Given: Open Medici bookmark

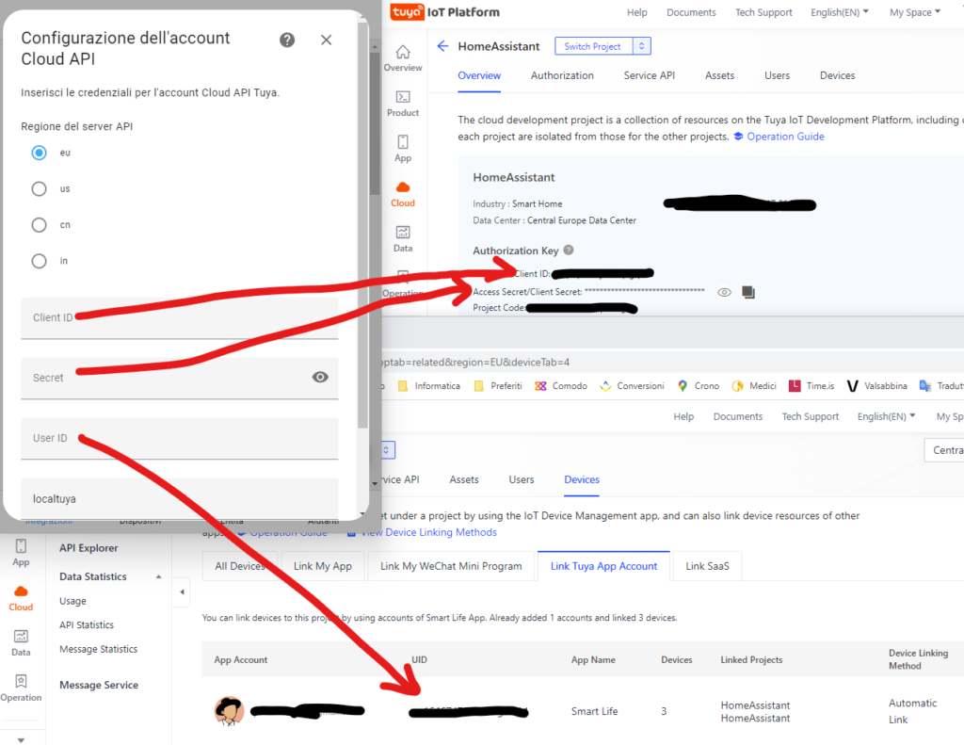Looking at the screenshot, I should click(x=754, y=386).
